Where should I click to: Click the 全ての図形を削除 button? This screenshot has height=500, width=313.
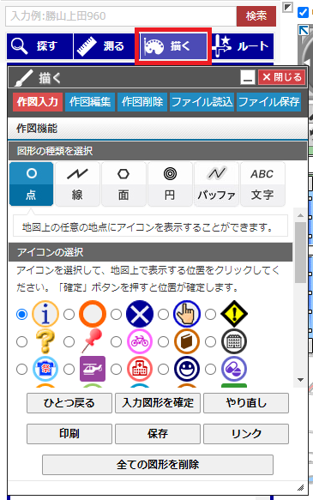point(158,465)
